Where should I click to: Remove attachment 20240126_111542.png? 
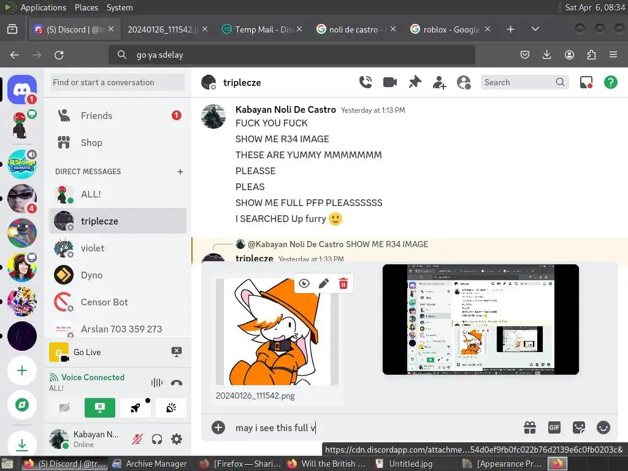click(x=343, y=283)
